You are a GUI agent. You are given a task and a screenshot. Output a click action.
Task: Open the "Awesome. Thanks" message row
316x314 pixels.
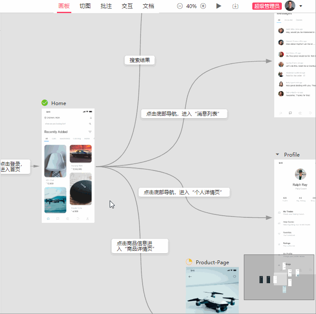pyautogui.click(x=296, y=94)
